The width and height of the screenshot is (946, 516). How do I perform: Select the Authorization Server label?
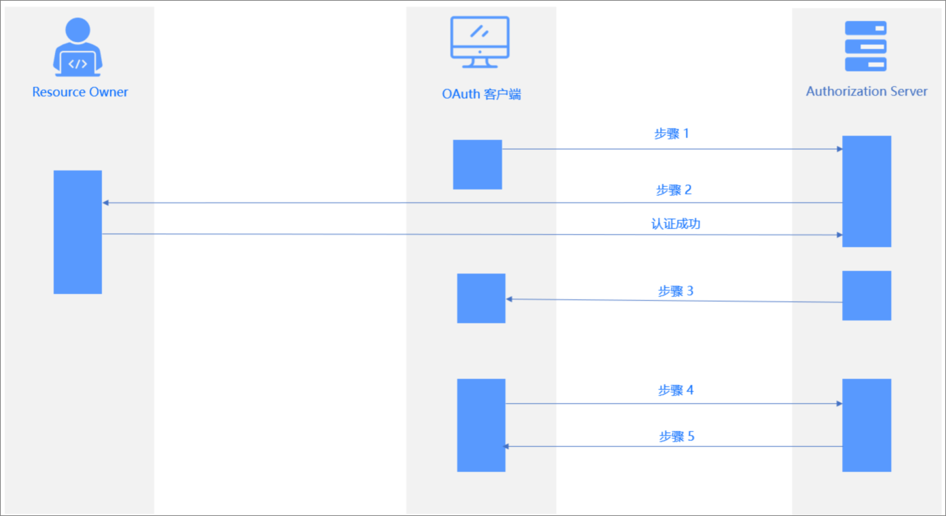tap(866, 91)
